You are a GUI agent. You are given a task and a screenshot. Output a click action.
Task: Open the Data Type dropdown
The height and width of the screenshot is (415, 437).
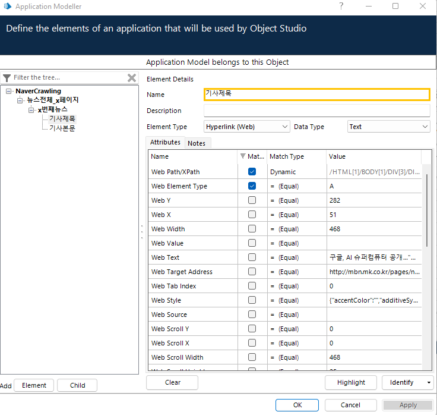pos(425,127)
